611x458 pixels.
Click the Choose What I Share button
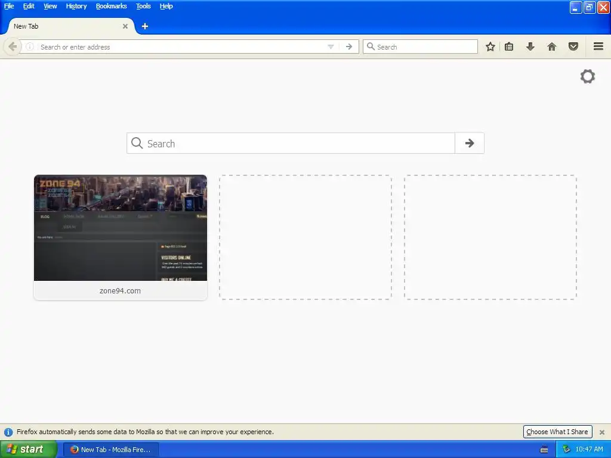[558, 432]
